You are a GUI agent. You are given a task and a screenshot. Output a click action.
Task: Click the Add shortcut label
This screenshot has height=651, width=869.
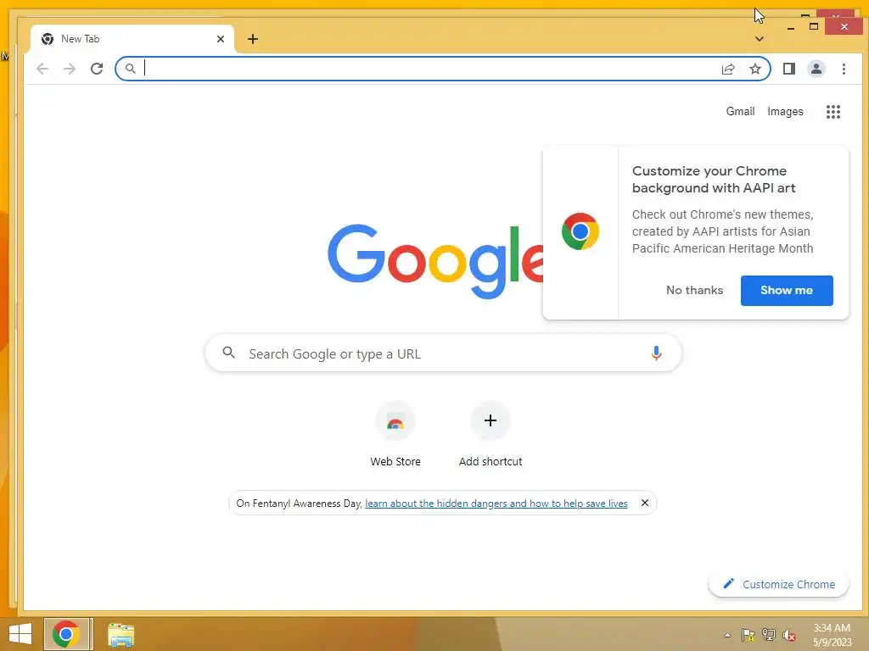pos(491,461)
